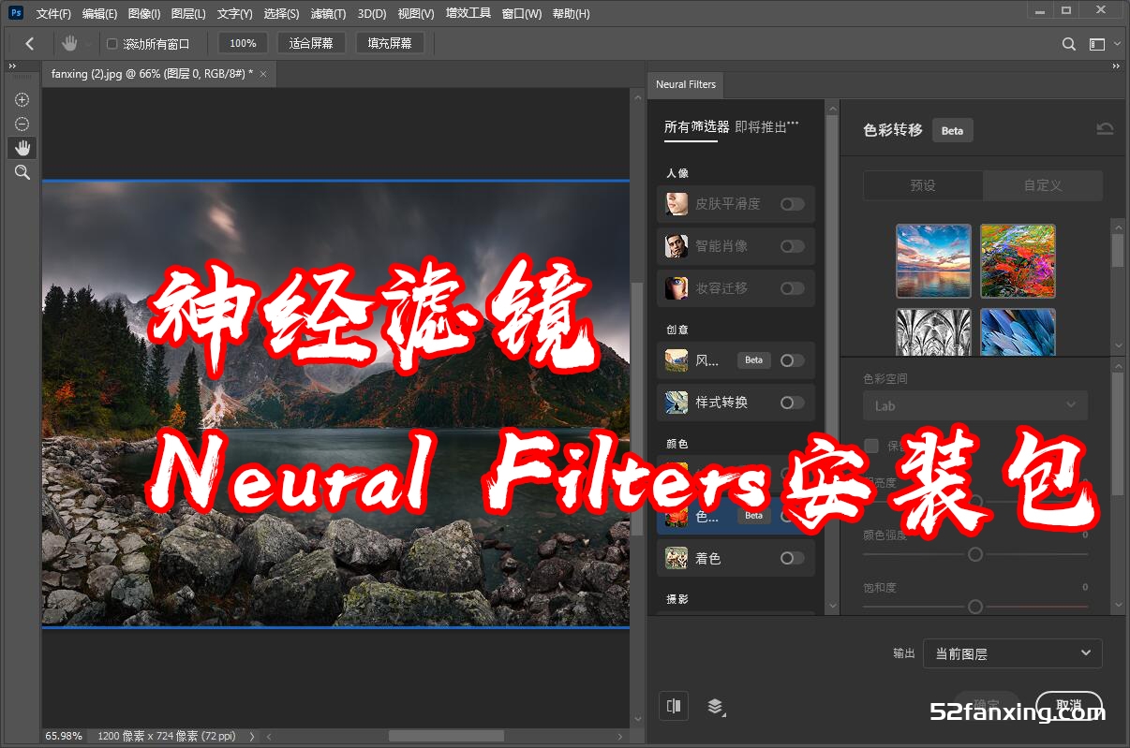
Task: Click the 样式转换 filter icon
Action: (677, 403)
